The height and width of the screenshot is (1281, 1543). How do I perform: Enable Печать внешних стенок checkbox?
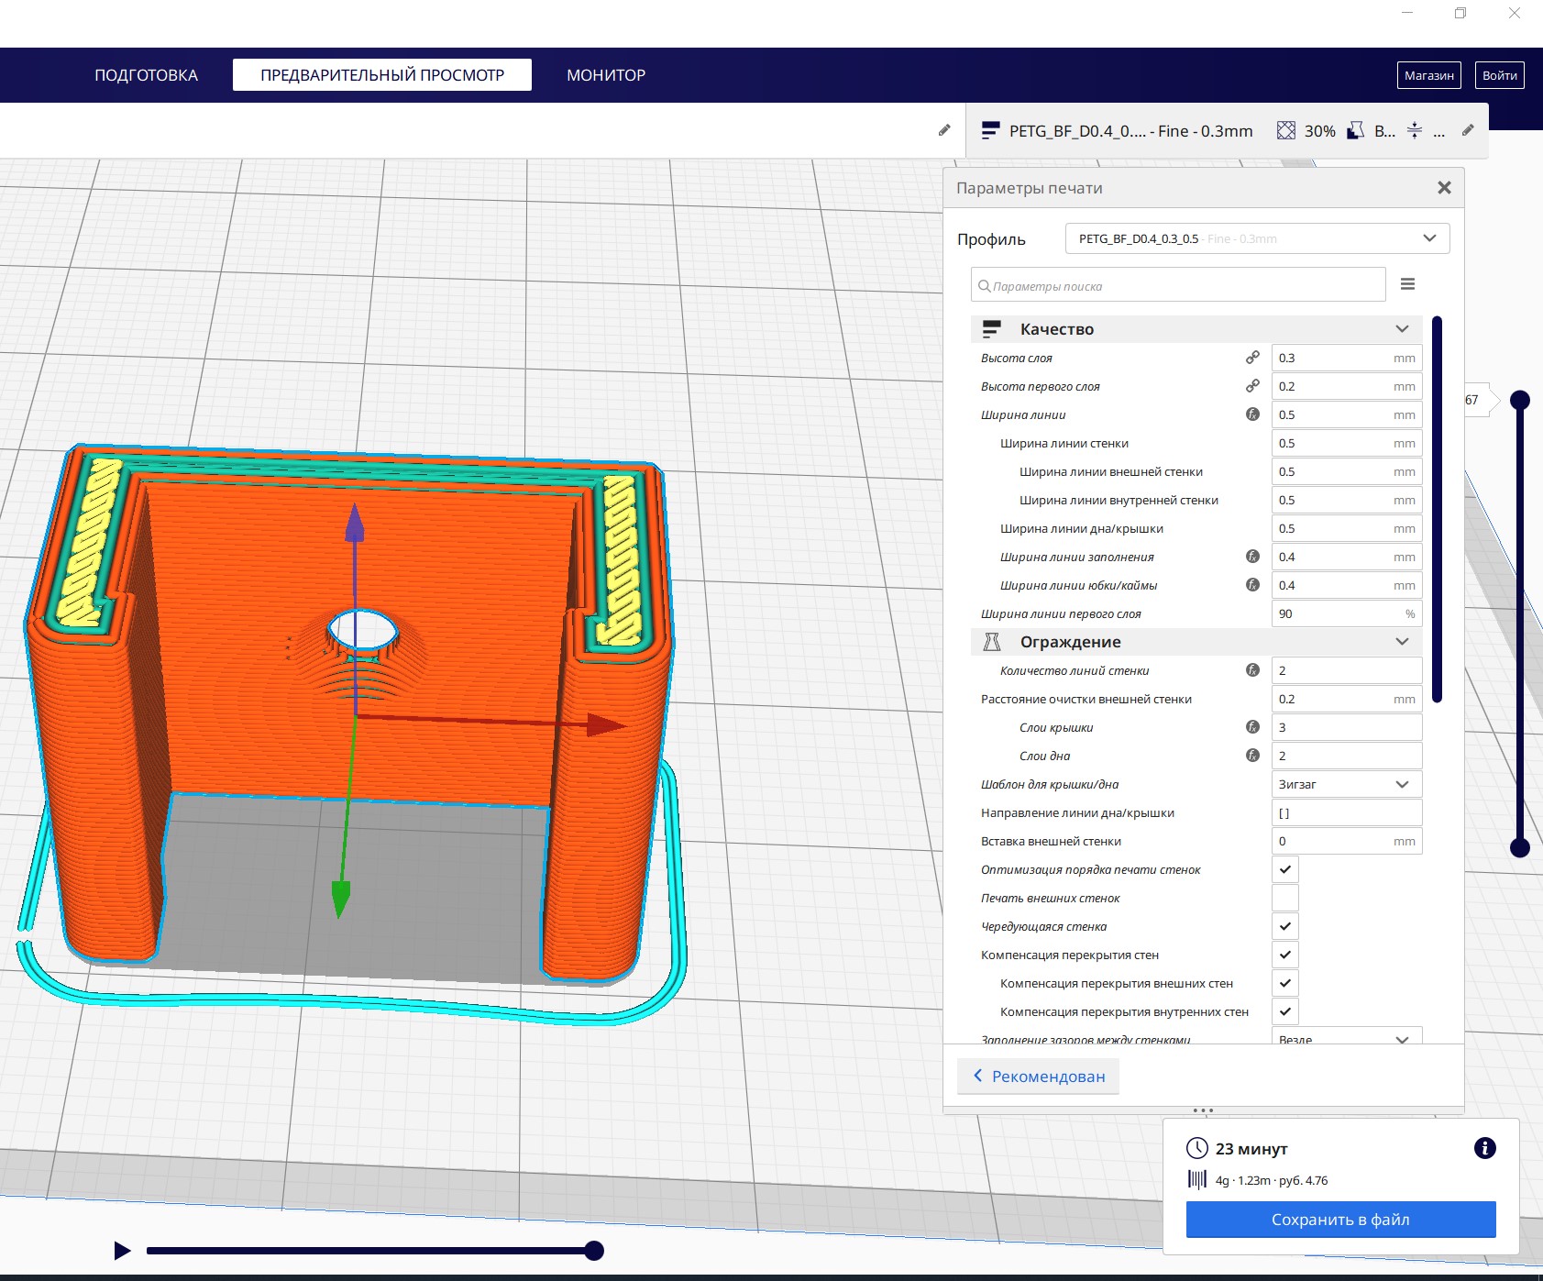coord(1285,898)
